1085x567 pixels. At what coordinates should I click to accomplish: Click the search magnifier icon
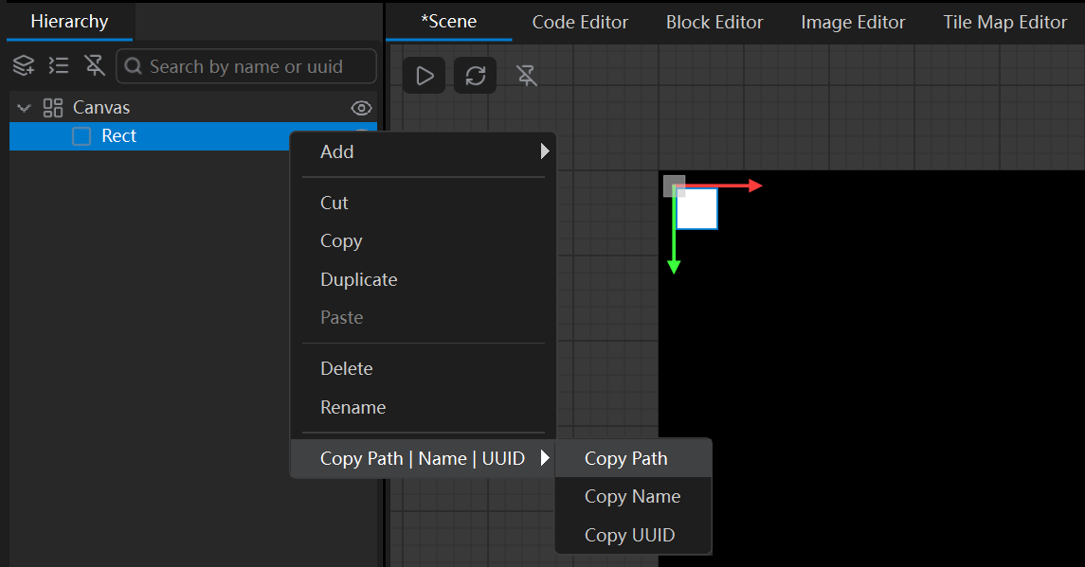[x=134, y=66]
